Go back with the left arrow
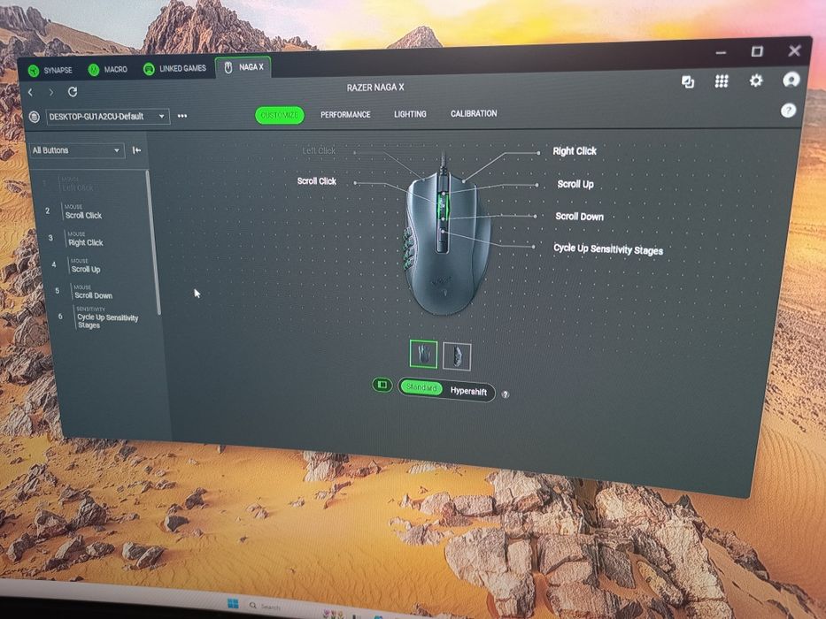 point(31,93)
